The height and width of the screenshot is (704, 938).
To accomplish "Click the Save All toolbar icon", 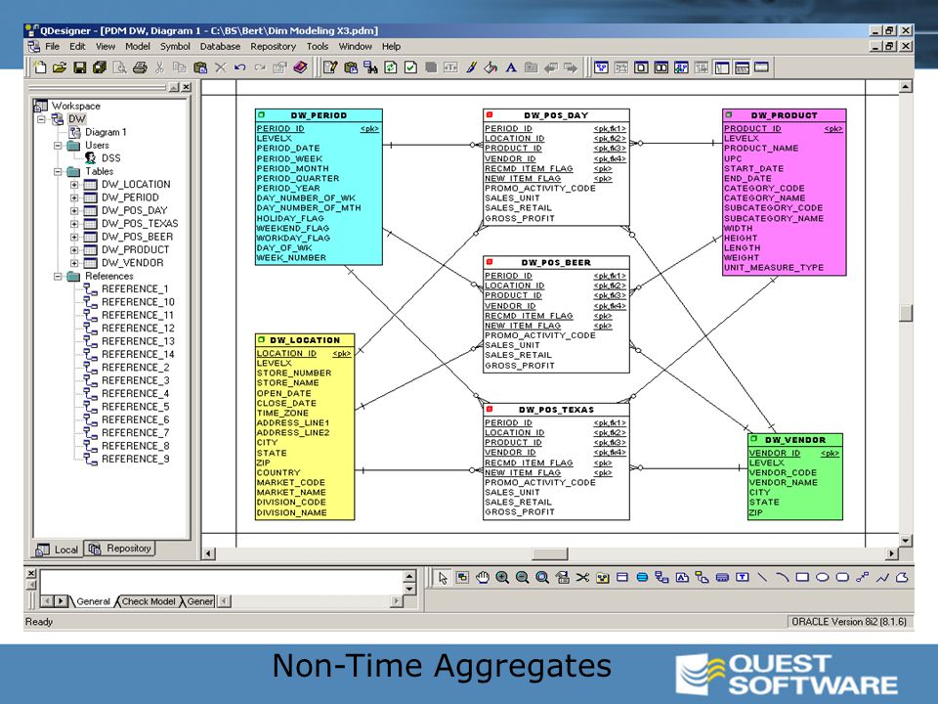I will [100, 67].
